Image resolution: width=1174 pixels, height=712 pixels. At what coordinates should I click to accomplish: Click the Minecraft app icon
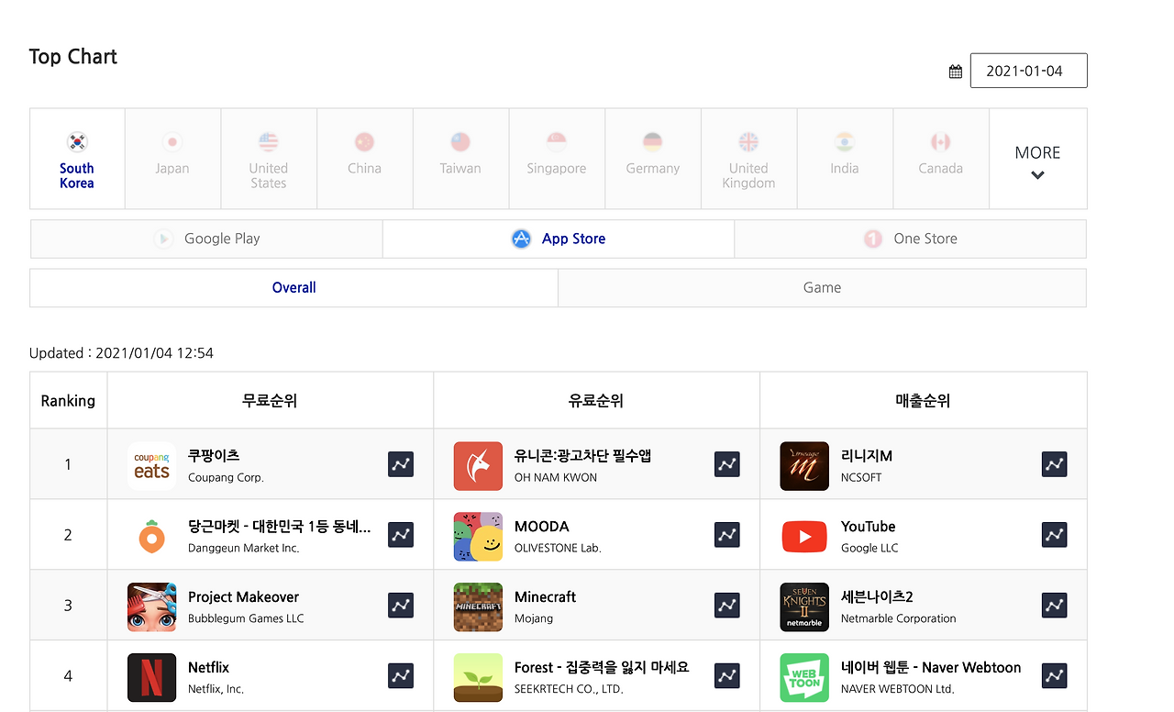478,605
